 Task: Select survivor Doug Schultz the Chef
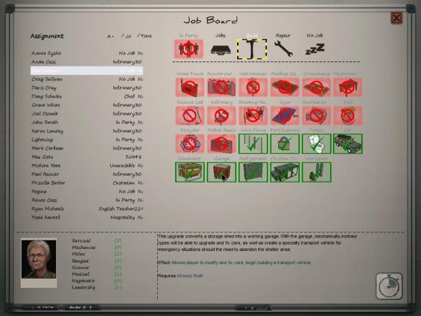(87, 96)
